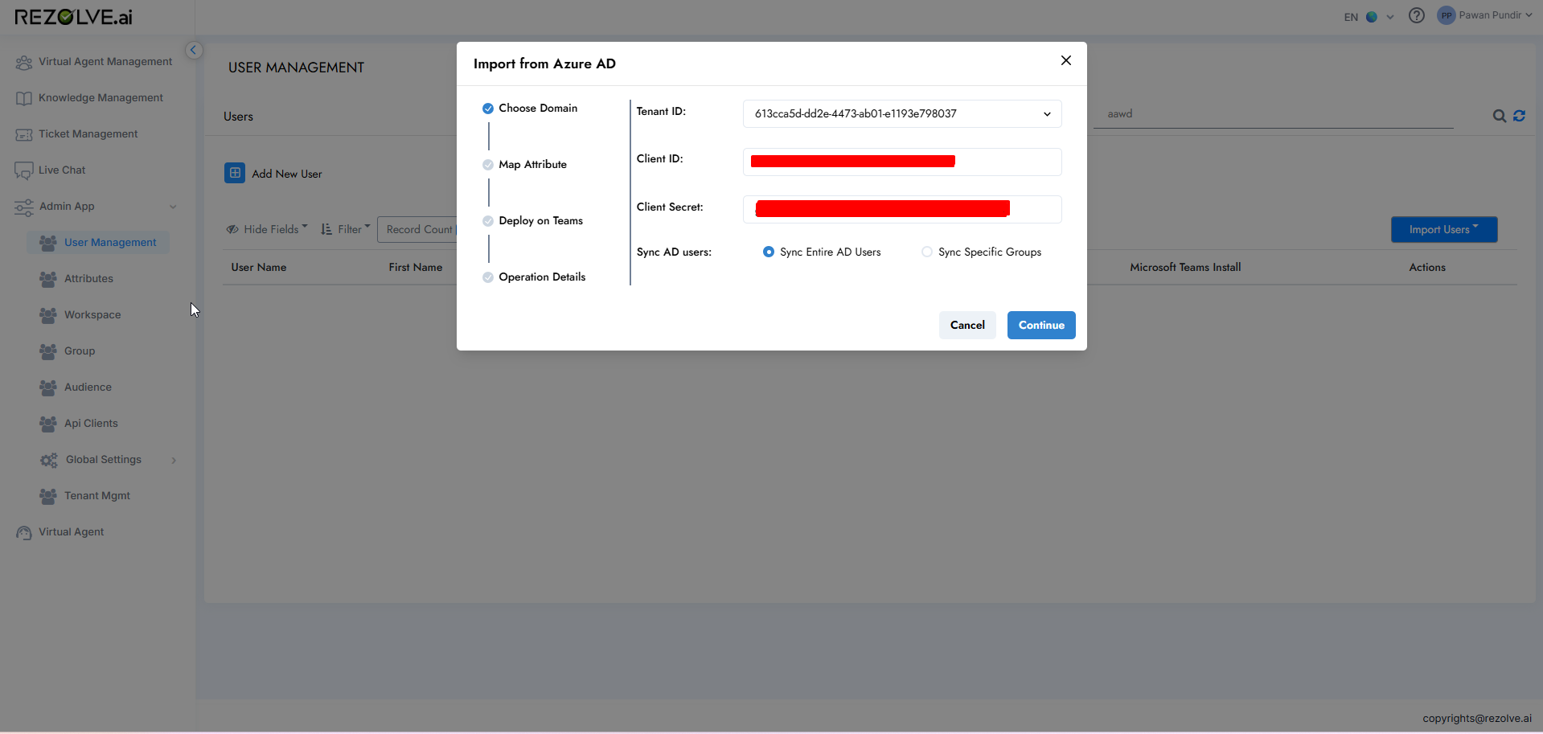This screenshot has height=734, width=1543.
Task: Click the Continue button
Action: pyautogui.click(x=1041, y=325)
